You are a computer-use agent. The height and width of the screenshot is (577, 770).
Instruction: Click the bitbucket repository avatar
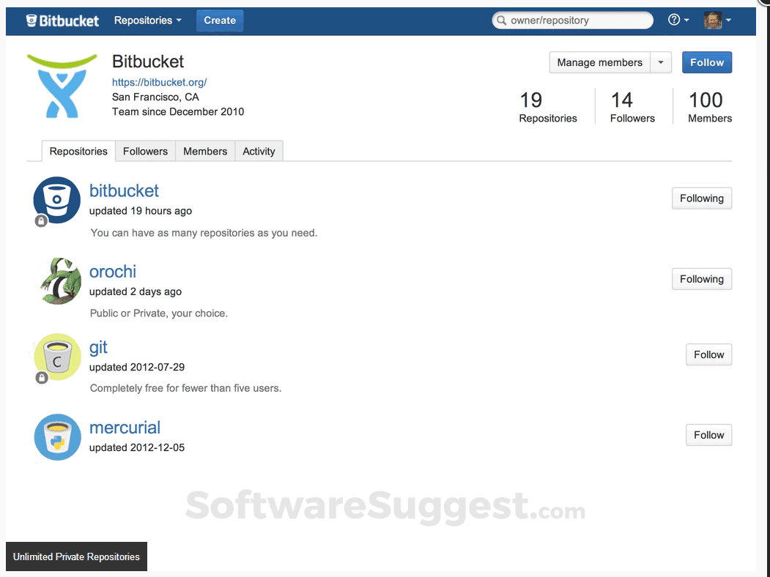(x=56, y=198)
